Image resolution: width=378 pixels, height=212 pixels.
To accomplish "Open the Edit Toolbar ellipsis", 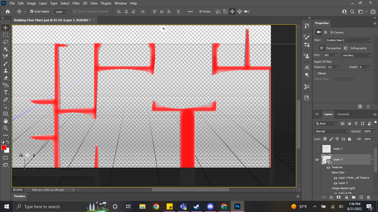I will tap(6, 135).
